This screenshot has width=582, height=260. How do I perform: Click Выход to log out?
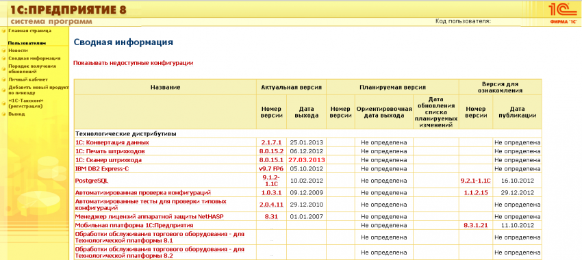coord(16,114)
